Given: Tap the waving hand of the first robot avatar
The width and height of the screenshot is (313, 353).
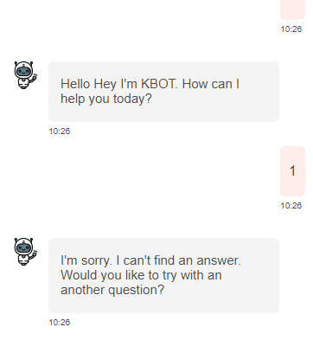Looking at the screenshot, I should point(35,77).
